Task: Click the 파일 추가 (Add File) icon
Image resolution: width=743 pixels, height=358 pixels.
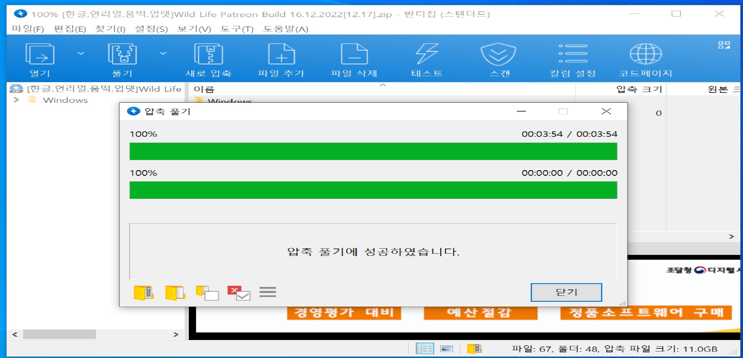Action: click(x=281, y=54)
